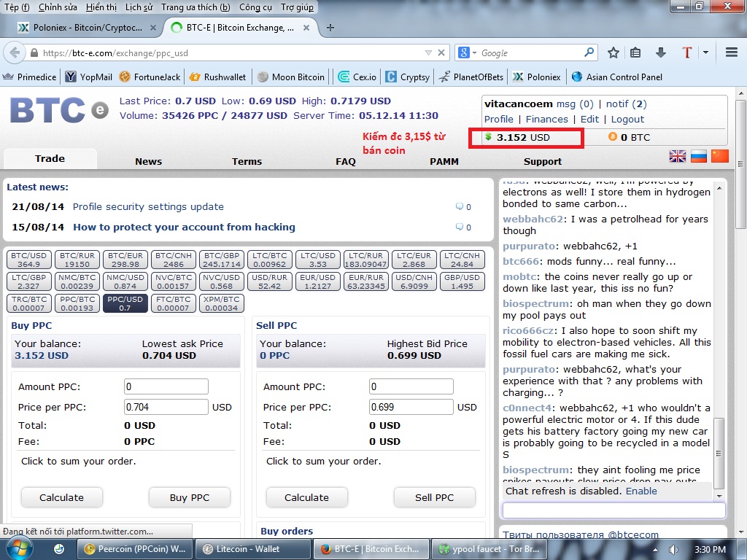Open the FAQ tab

[x=345, y=161]
